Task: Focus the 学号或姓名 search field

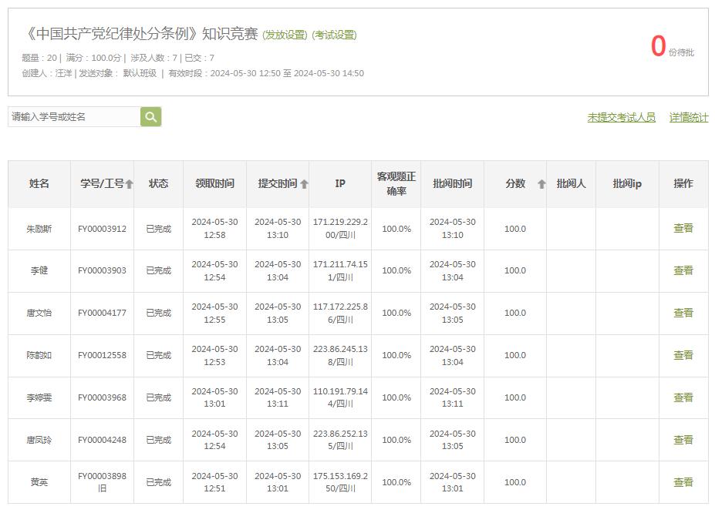Action: 74,117
